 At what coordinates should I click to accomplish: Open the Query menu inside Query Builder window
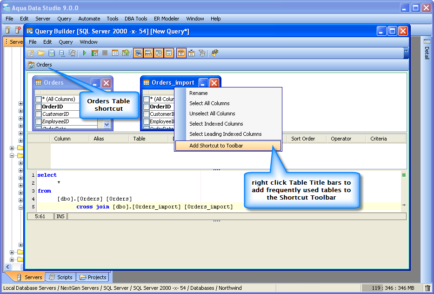click(x=66, y=42)
